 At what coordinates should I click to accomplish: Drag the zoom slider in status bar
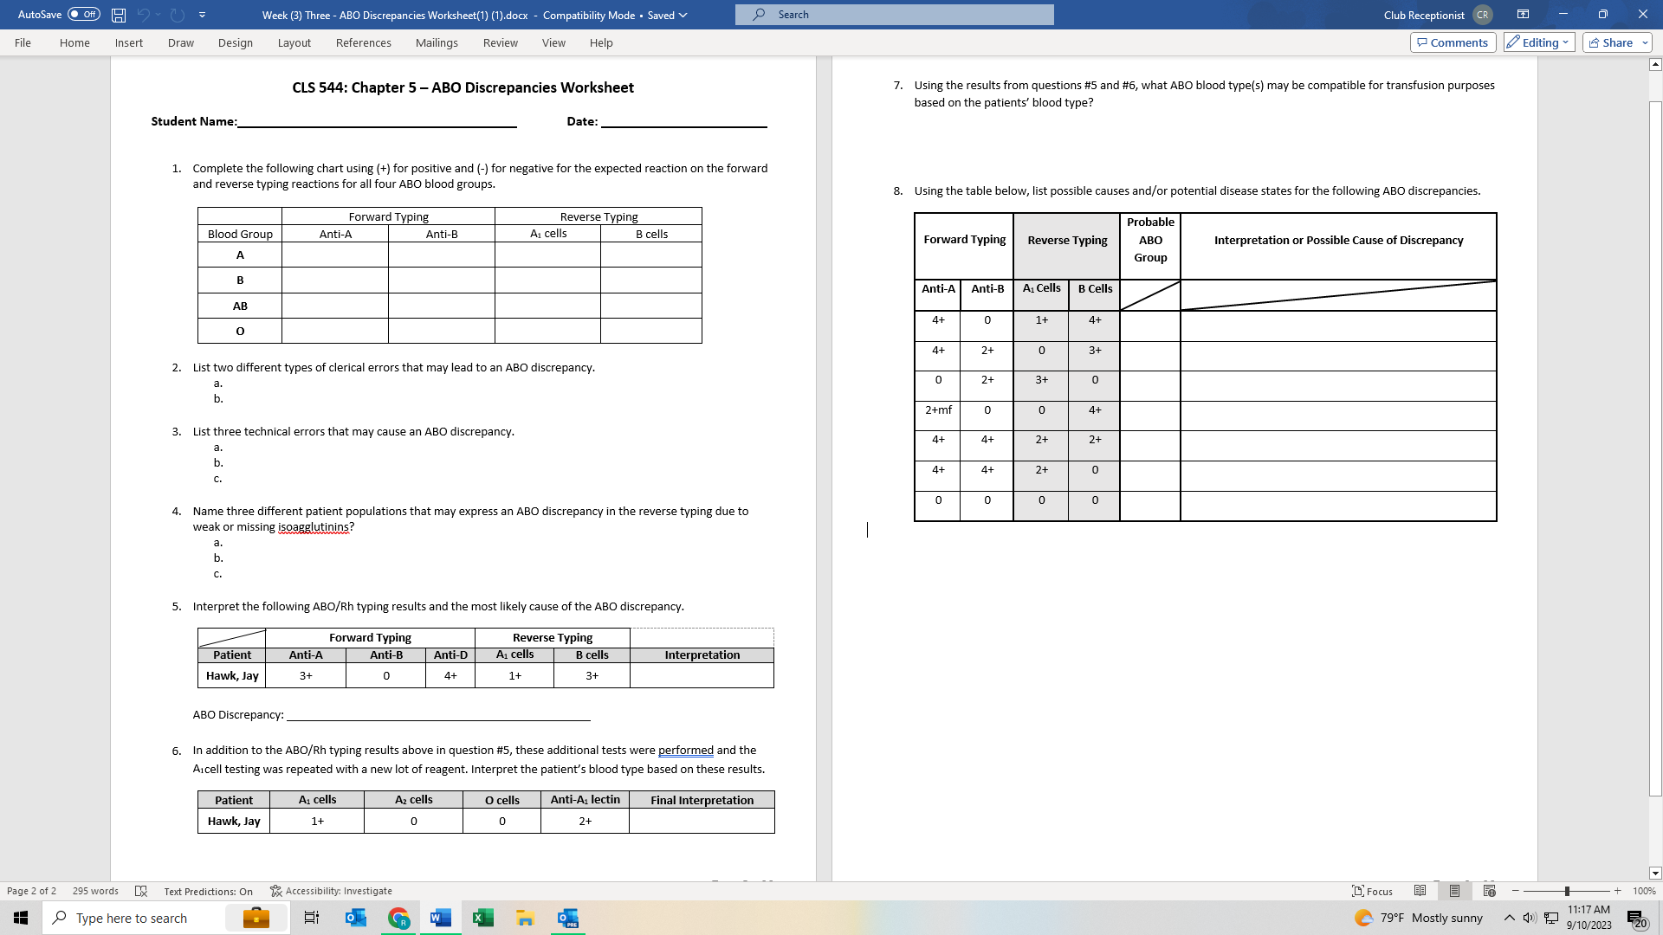tap(1567, 891)
